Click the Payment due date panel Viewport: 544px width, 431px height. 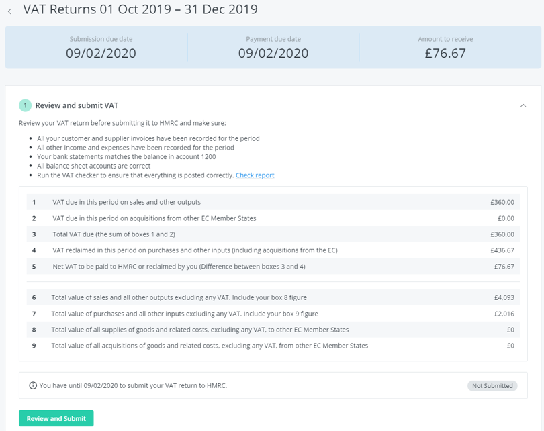tap(273, 48)
